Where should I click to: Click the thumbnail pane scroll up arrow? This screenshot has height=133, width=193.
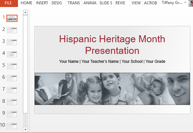[26, 12]
